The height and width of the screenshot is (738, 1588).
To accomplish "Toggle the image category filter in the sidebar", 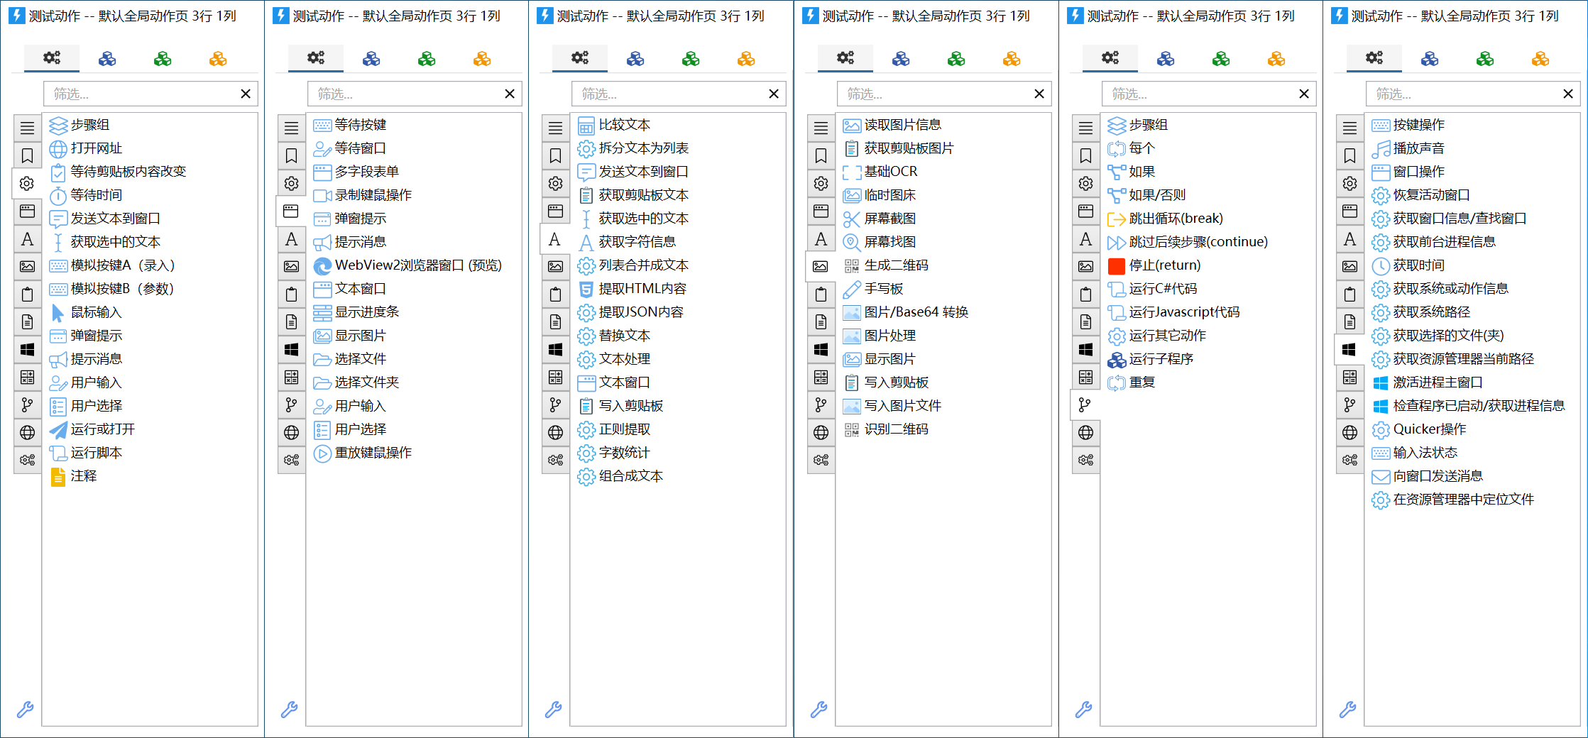I will [x=27, y=266].
